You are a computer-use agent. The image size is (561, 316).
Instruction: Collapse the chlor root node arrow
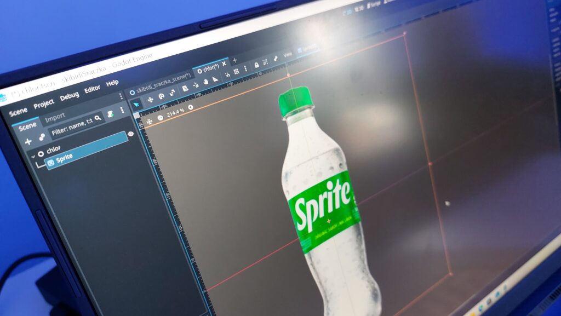33,155
